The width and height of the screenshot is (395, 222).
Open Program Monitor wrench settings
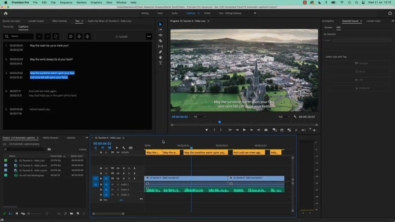coord(295,116)
